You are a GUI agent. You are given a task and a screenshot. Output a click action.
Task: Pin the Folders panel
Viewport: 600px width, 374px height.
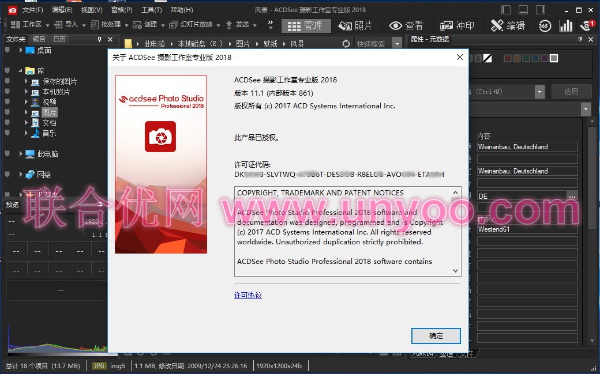[99, 39]
